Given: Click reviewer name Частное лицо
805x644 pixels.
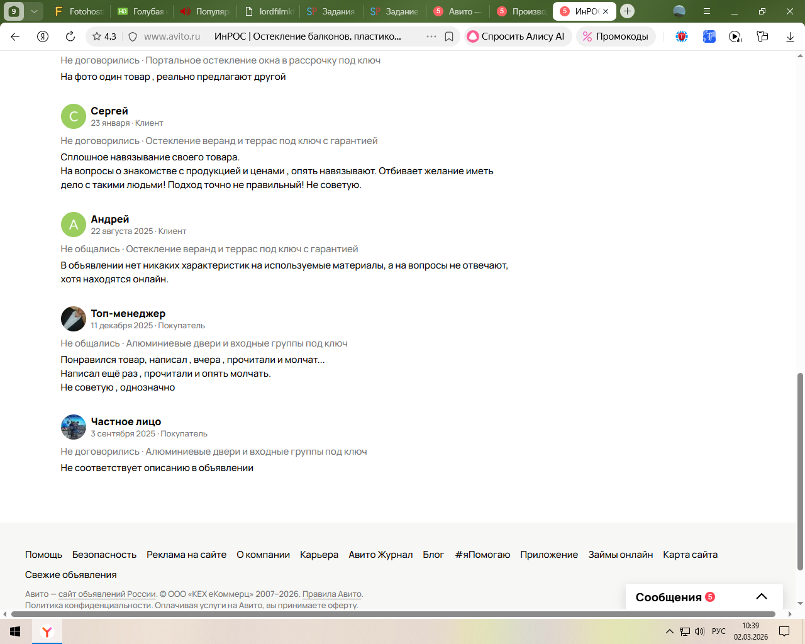Looking at the screenshot, I should point(126,421).
